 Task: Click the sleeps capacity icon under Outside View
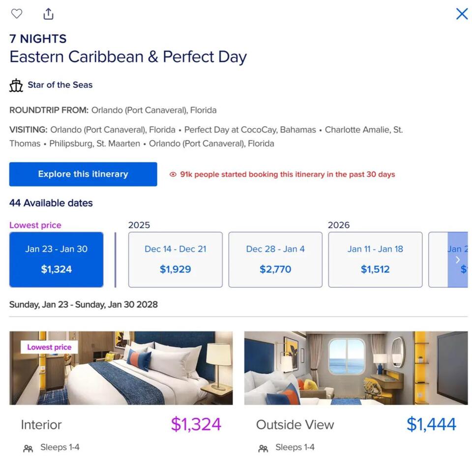tap(262, 447)
